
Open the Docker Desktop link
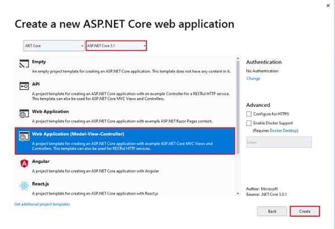click(283, 131)
